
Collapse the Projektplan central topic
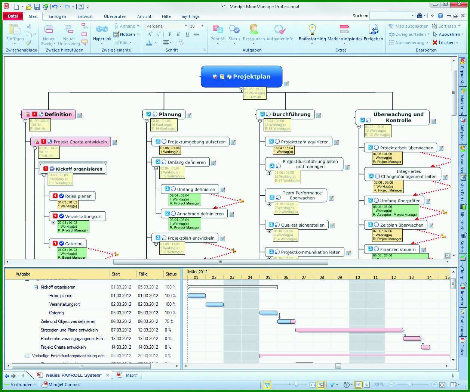point(242,89)
